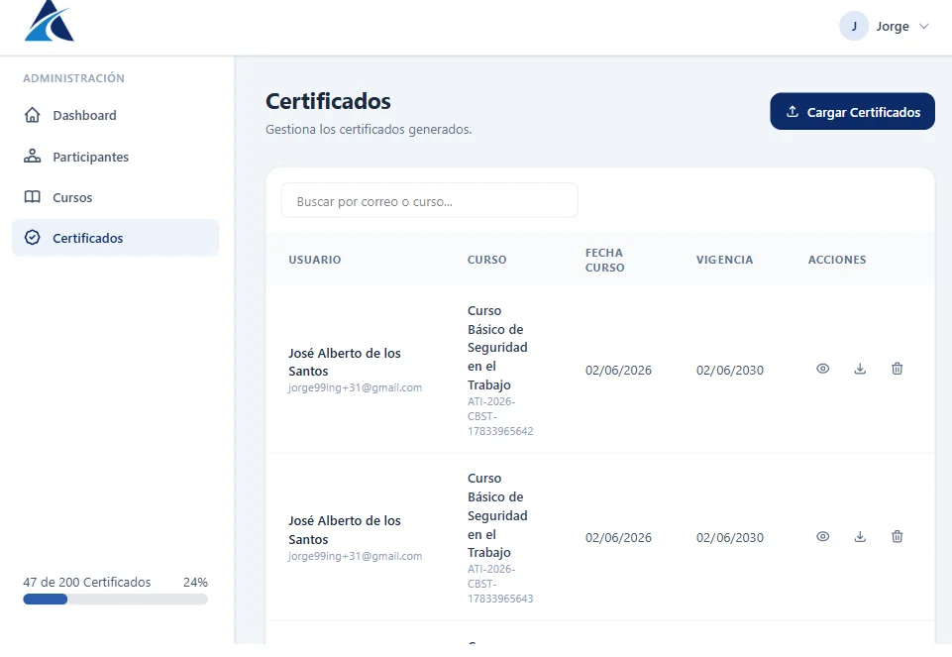Open the Cursos section
This screenshot has height=657, width=952.
[115, 197]
